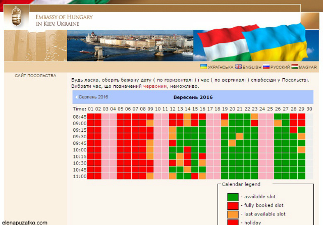Click the red fully booked slot legend swatch
The height and width of the screenshot is (225, 323).
pos(233,206)
